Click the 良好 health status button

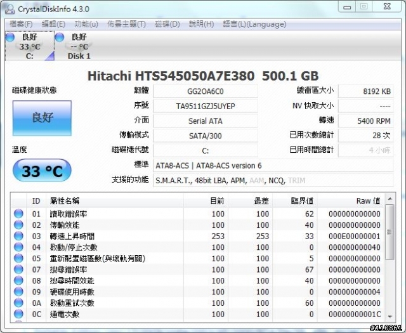tap(42, 118)
